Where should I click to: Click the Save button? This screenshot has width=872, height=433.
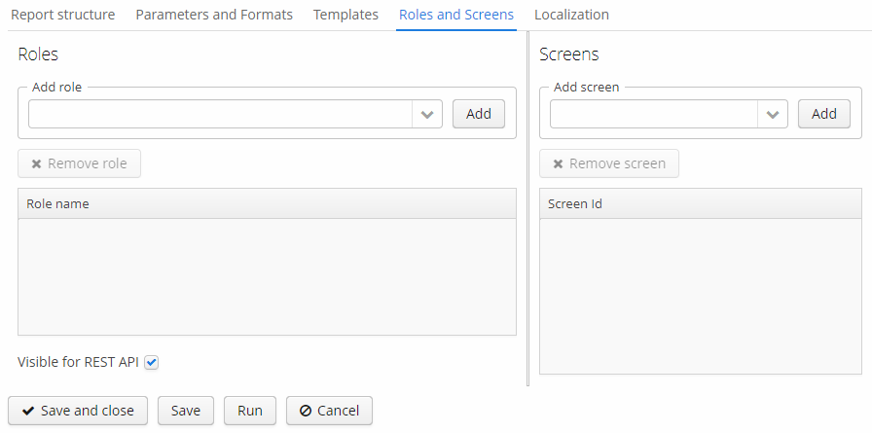tap(186, 411)
